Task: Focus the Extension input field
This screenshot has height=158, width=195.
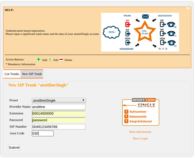Action: [59, 113]
